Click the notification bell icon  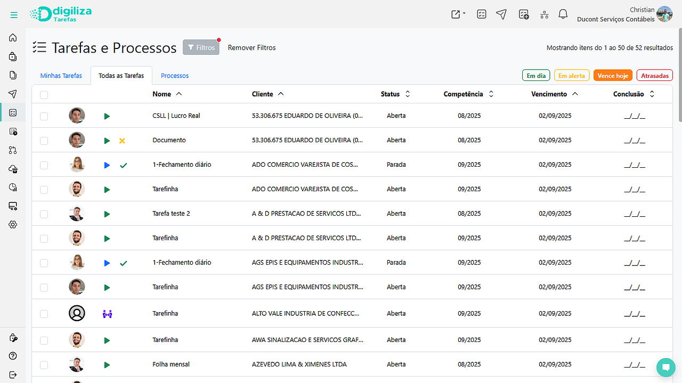563,14
